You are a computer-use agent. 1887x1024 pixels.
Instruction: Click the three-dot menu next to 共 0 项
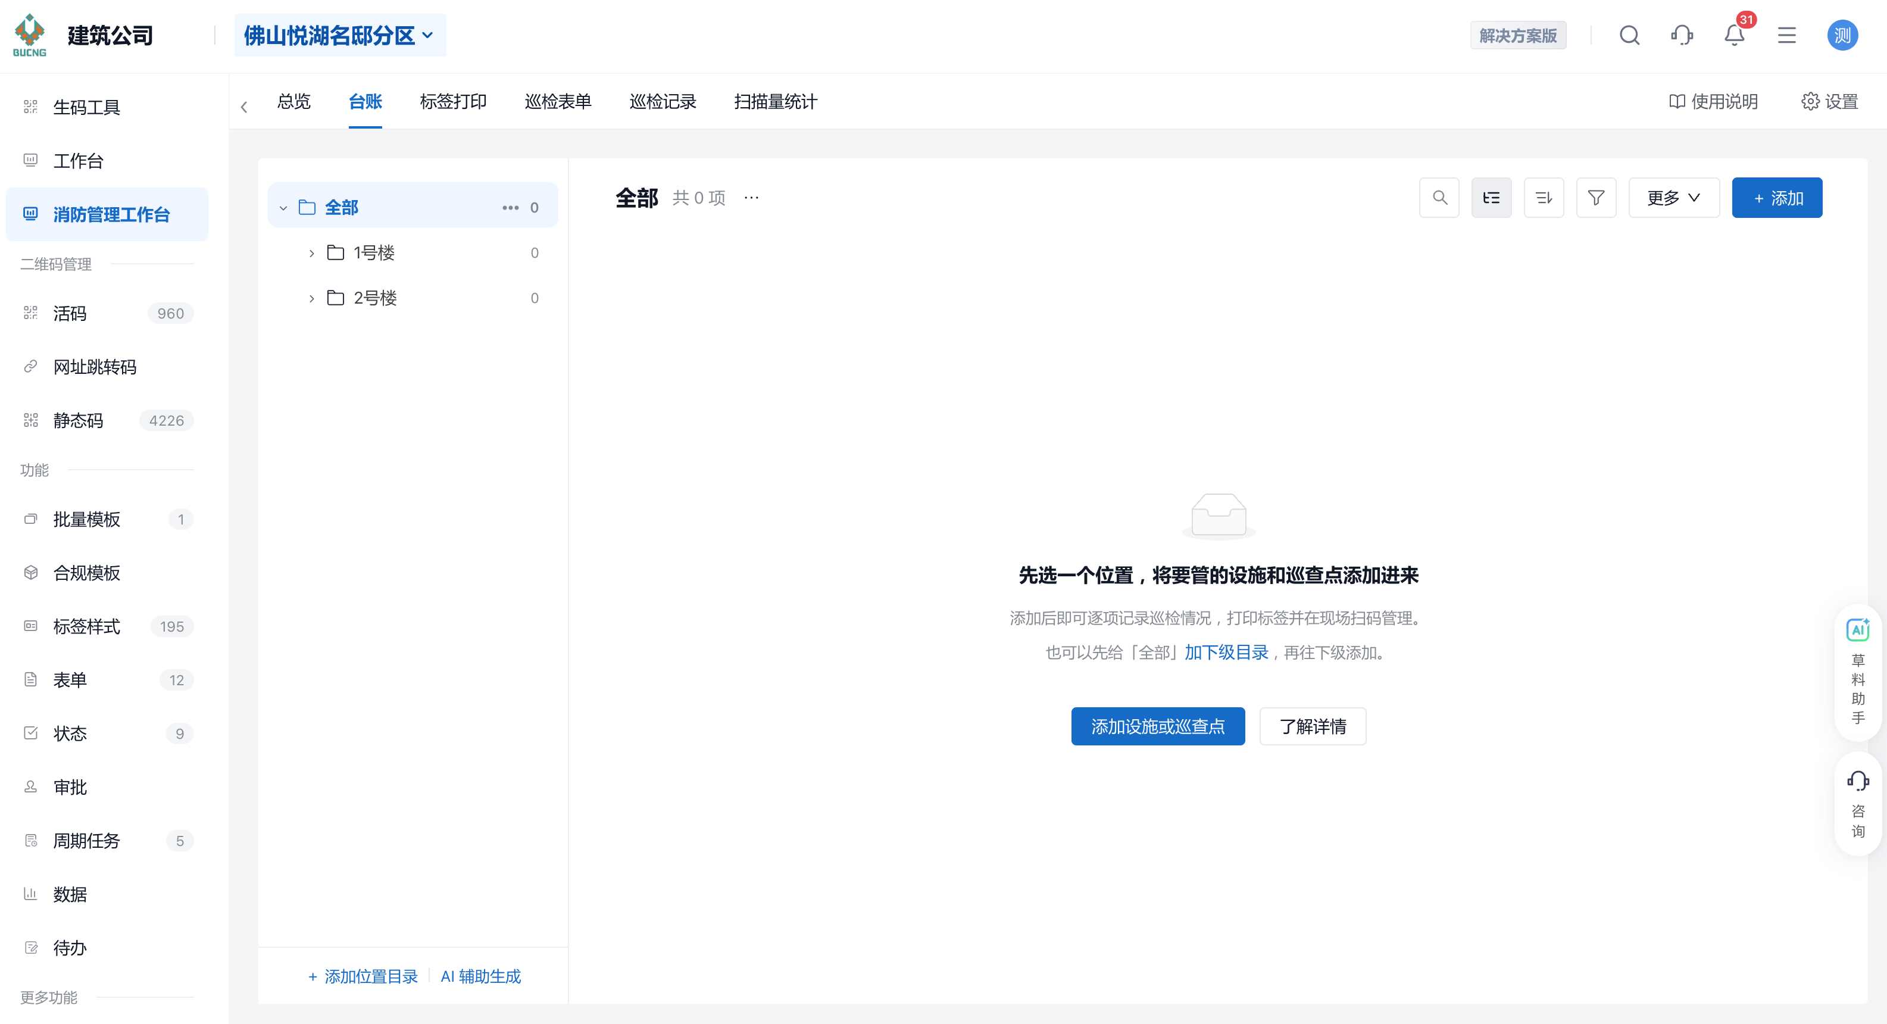coord(752,198)
